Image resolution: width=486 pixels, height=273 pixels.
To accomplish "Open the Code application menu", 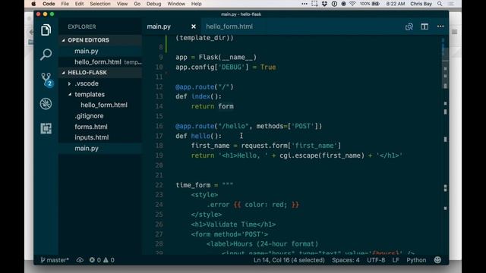I will click(49, 4).
